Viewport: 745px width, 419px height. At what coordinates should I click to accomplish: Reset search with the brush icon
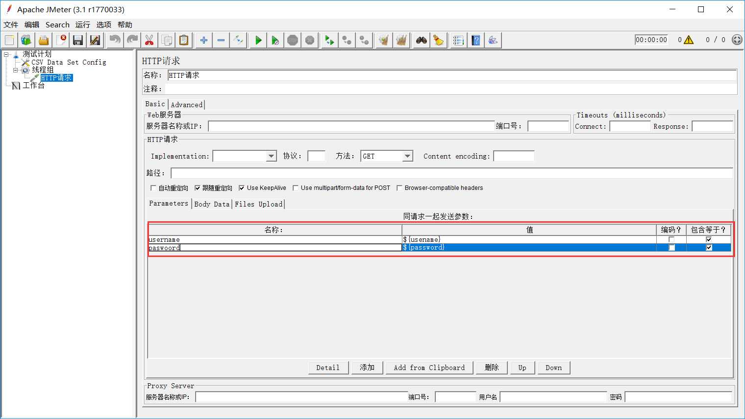[x=439, y=40]
